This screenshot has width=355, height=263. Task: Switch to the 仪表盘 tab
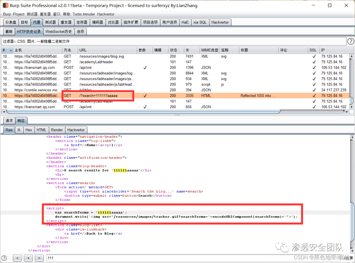(x=11, y=22)
